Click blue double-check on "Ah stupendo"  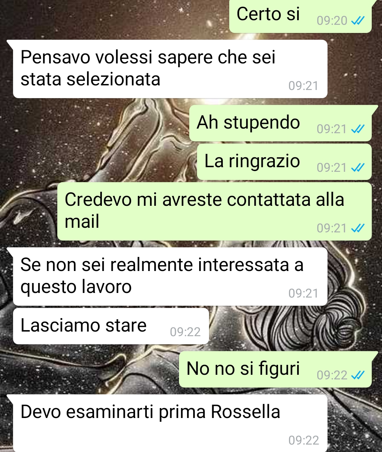click(x=358, y=129)
